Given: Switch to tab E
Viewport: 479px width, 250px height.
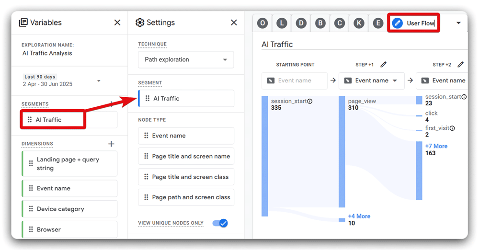Looking at the screenshot, I should [x=378, y=23].
